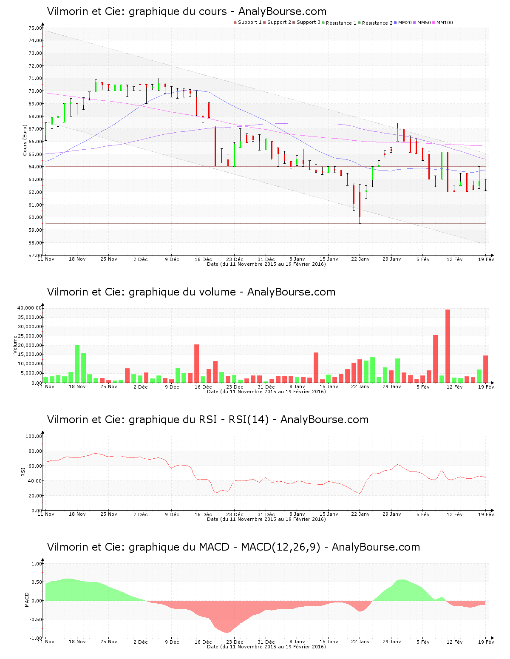The width and height of the screenshot is (510, 659).
Task: Click the 'graphique du cours' chart title
Action: point(187,11)
